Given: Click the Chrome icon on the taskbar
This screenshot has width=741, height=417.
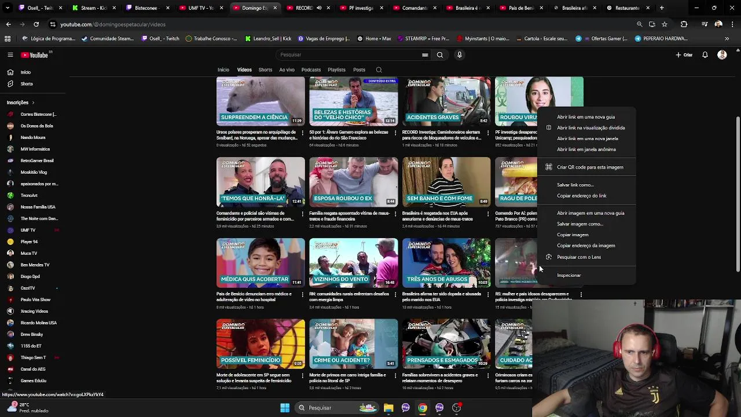Looking at the screenshot, I should pos(423,408).
